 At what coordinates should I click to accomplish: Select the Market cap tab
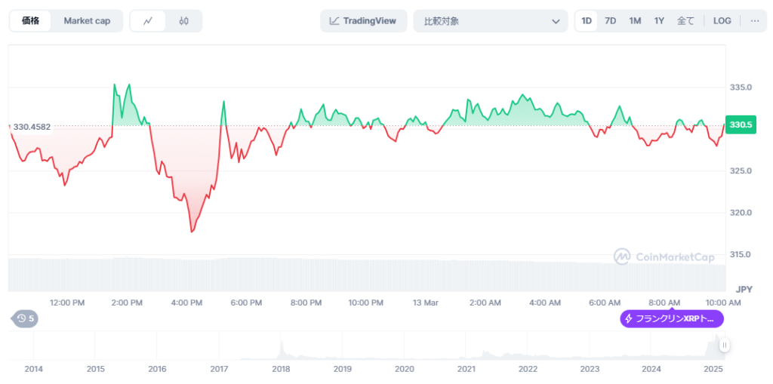pyautogui.click(x=87, y=21)
